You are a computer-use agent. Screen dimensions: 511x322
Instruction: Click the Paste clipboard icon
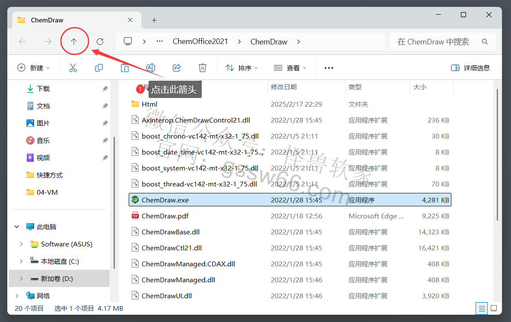125,68
